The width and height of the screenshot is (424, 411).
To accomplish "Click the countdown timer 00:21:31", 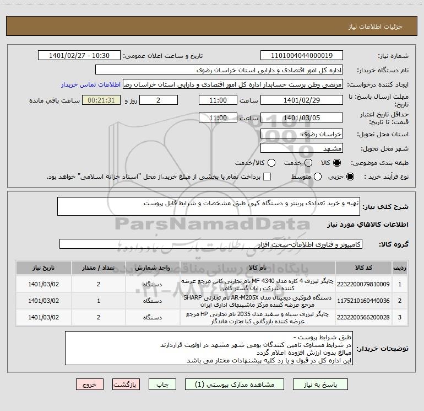I will pyautogui.click(x=101, y=100).
